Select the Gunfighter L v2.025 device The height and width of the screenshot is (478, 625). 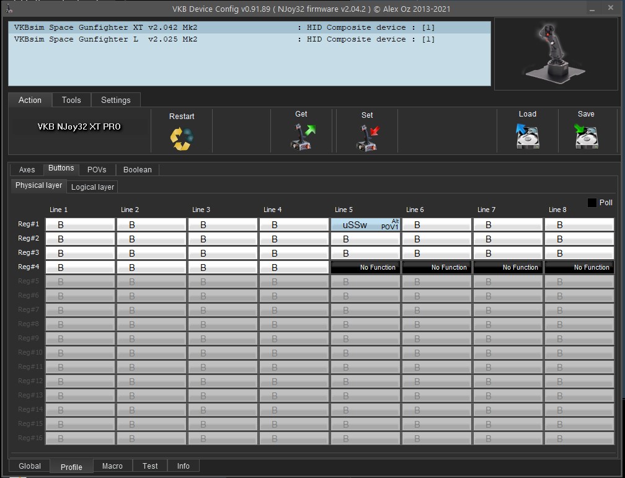point(105,39)
